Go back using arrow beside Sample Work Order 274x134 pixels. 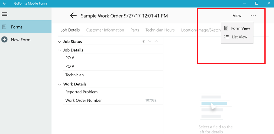pyautogui.click(x=74, y=16)
